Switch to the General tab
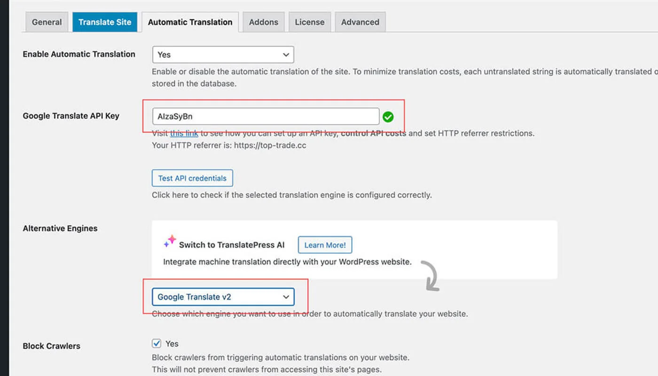 point(47,22)
